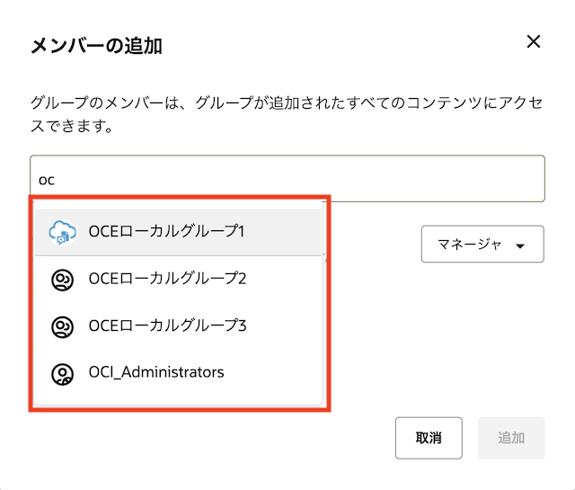Pick OCEローカルグループ3 label in list

(x=167, y=325)
